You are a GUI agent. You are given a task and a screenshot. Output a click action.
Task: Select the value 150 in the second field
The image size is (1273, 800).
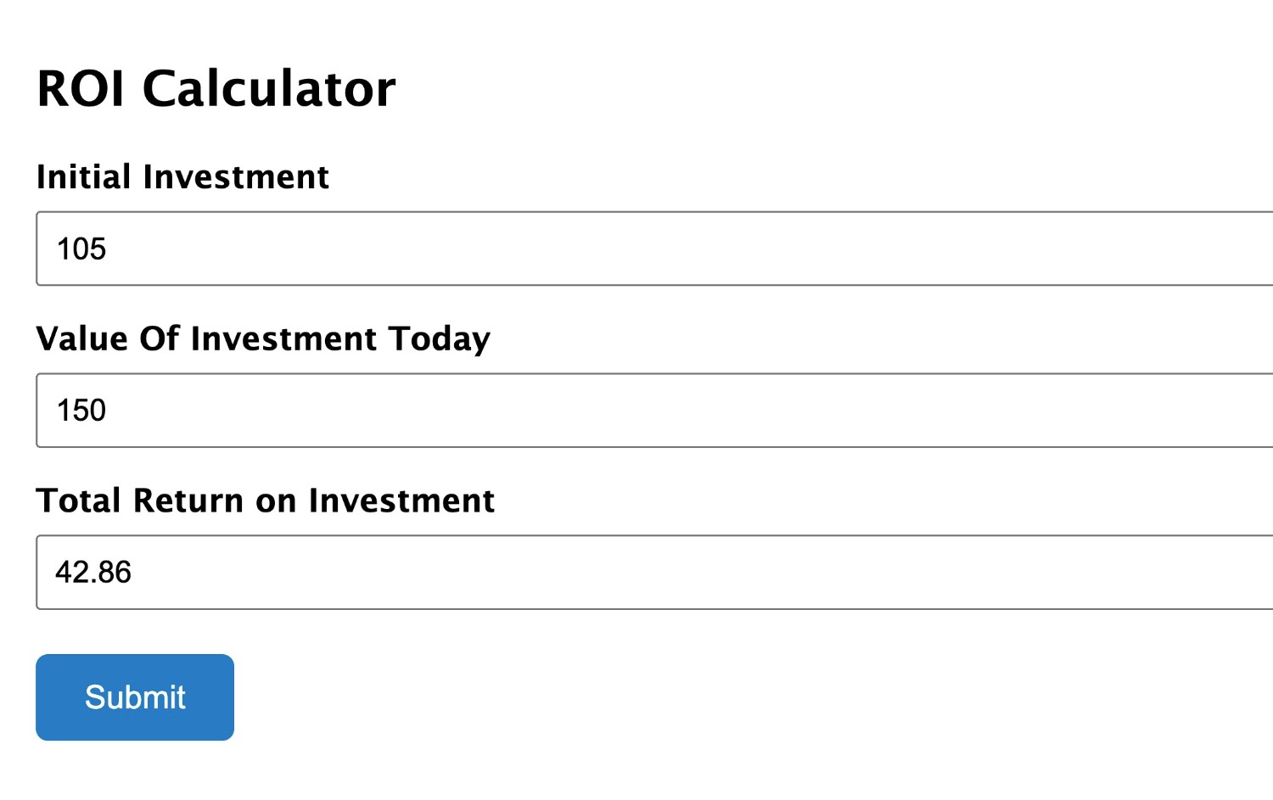tap(82, 411)
